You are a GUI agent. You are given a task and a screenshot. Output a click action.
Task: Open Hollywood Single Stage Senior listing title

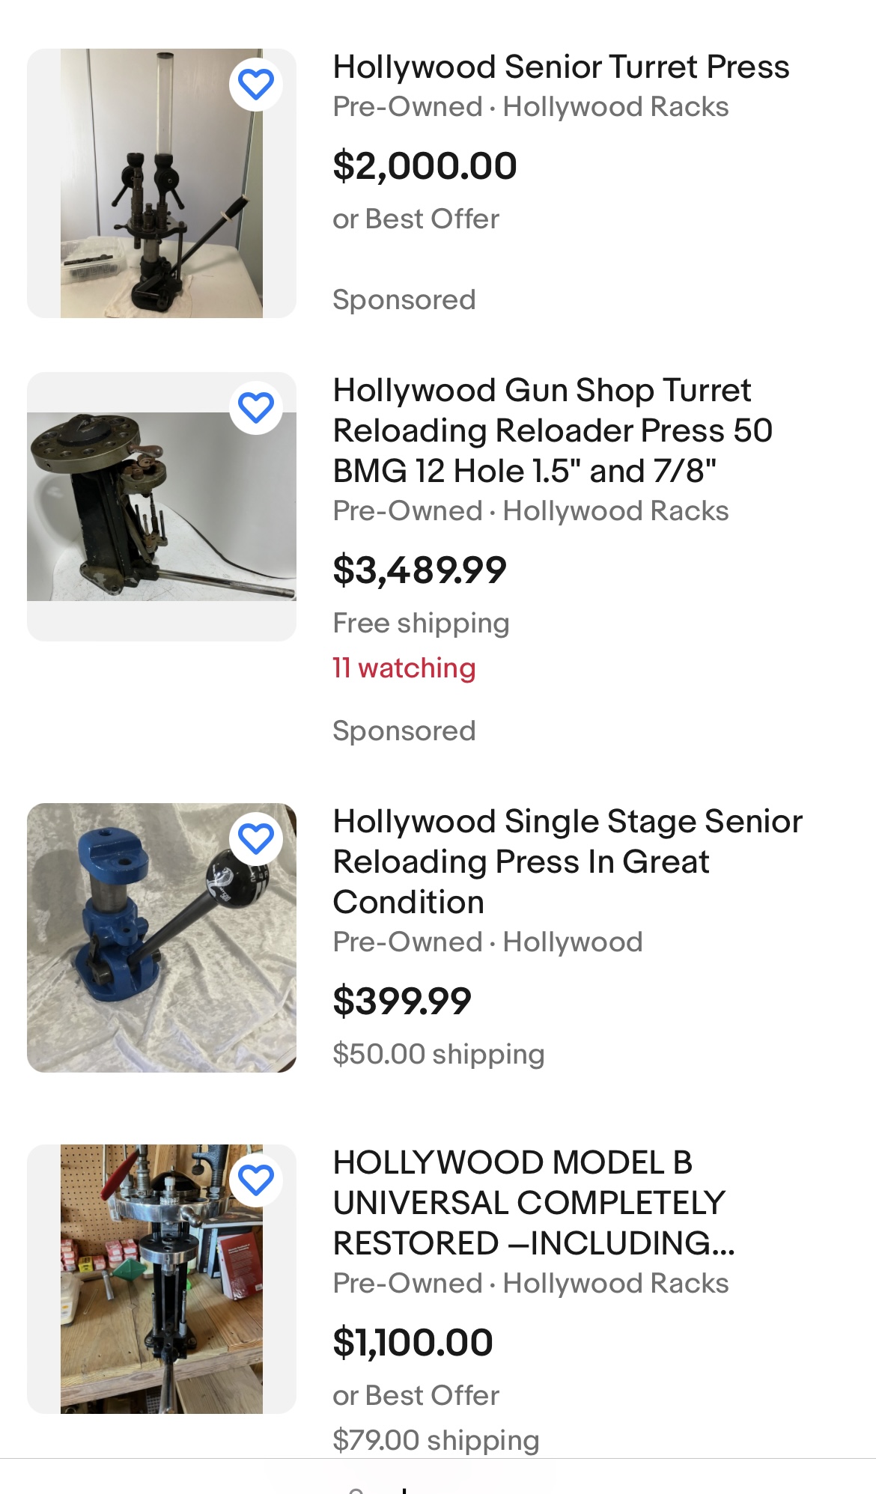pyautogui.click(x=568, y=862)
